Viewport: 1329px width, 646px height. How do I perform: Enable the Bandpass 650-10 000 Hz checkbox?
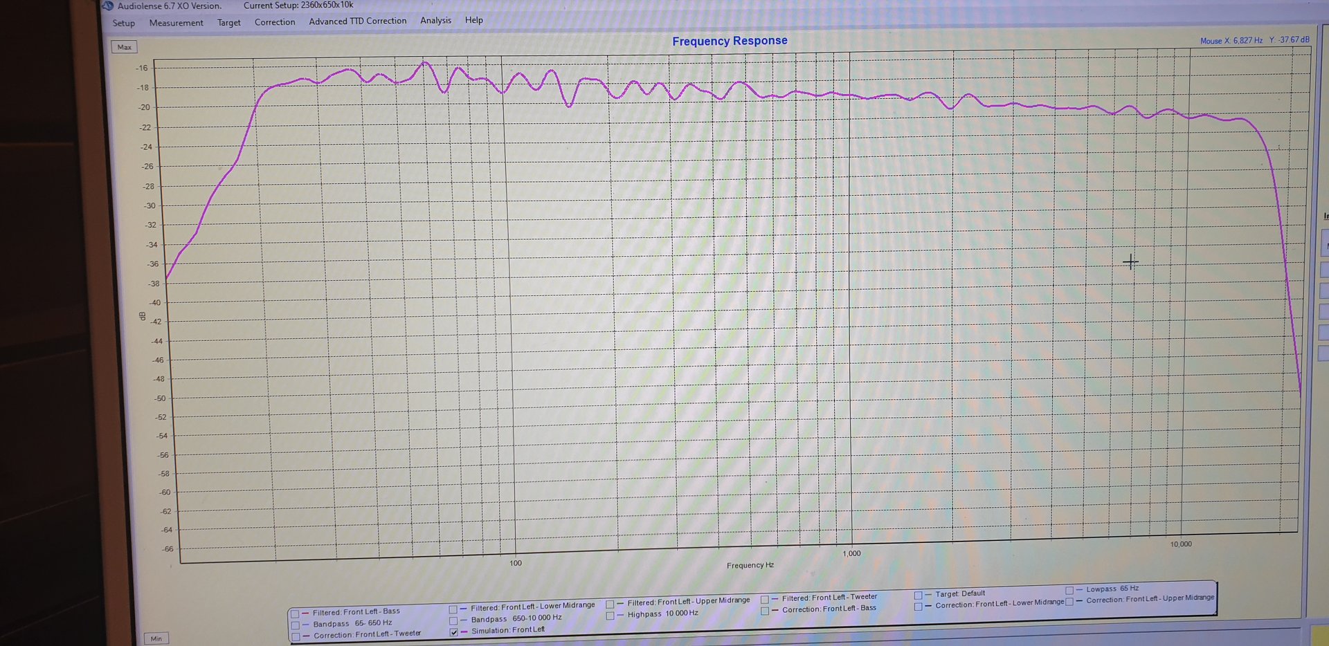pyautogui.click(x=453, y=620)
